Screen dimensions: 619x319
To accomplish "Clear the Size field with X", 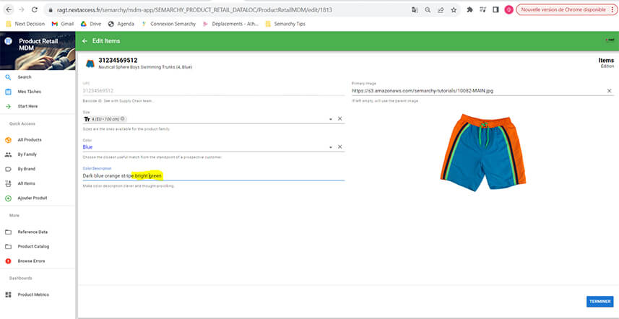I will [x=340, y=118].
